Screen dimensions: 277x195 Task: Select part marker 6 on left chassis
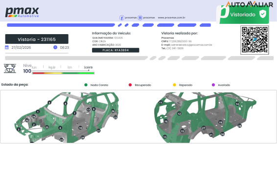click(49, 102)
